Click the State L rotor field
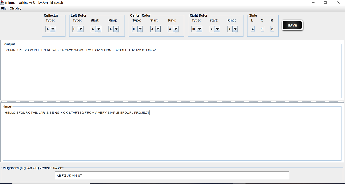The height and width of the screenshot is (184, 345). coord(252,29)
